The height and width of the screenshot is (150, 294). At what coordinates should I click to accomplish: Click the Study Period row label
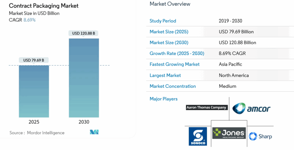(x=163, y=21)
